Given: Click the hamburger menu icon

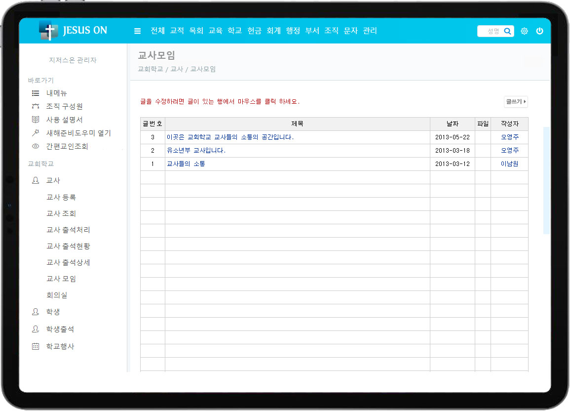Looking at the screenshot, I should (x=137, y=31).
